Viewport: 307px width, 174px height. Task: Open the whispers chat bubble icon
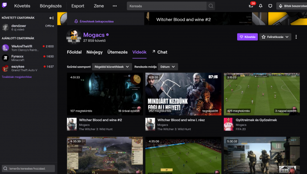click(x=270, y=6)
